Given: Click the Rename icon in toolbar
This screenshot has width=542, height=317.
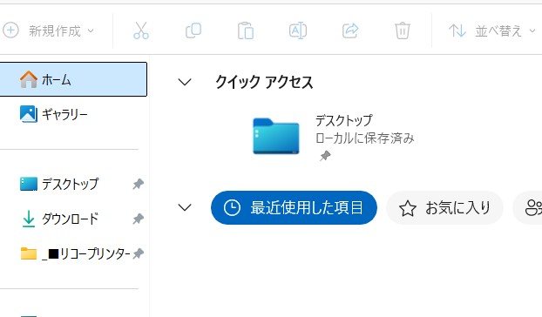Looking at the screenshot, I should pyautogui.click(x=298, y=30).
